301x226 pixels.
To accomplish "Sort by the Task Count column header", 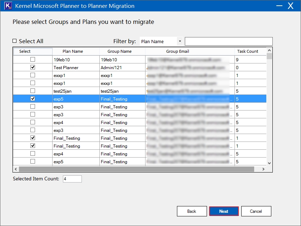I will 250,51.
